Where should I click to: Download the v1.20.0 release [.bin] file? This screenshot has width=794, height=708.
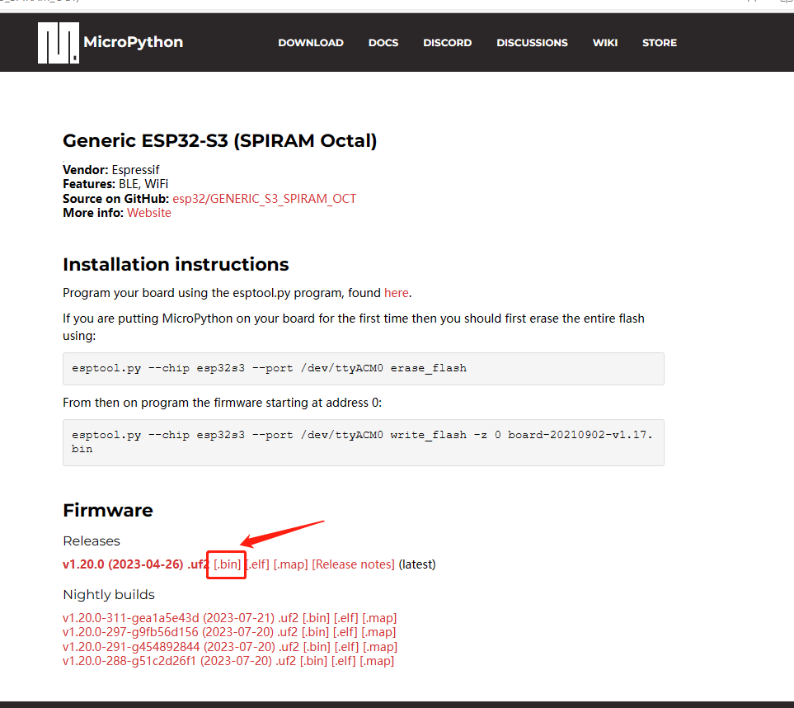227,564
